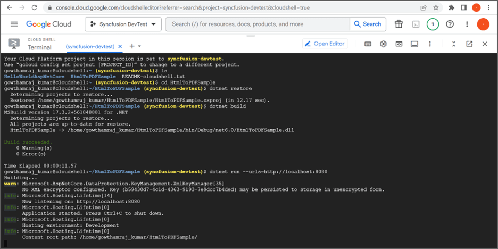This screenshot has width=498, height=249.
Task: Focus the resources and docs search box
Action: click(x=258, y=24)
